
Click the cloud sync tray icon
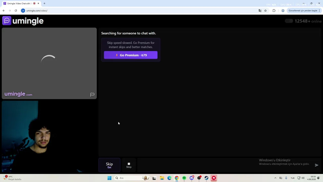(281, 178)
